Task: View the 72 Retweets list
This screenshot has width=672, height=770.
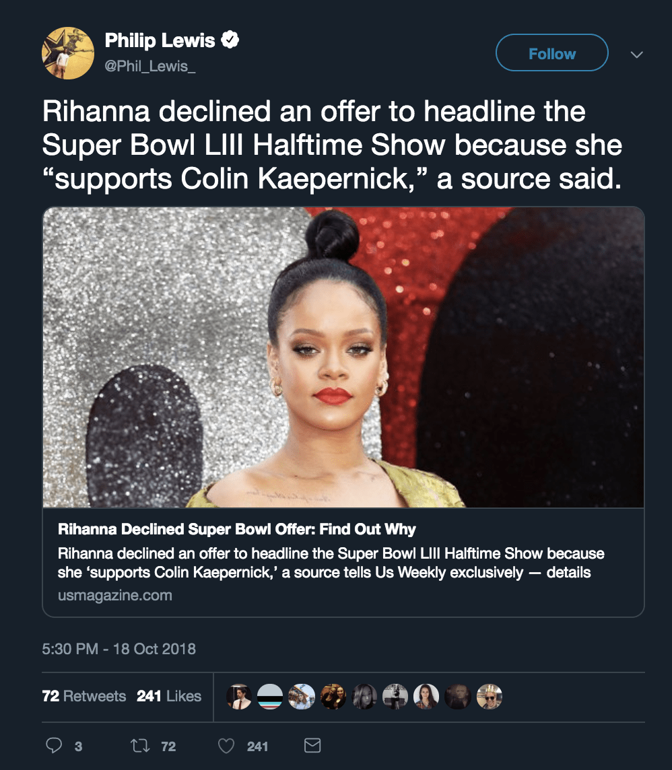Action: 83,696
